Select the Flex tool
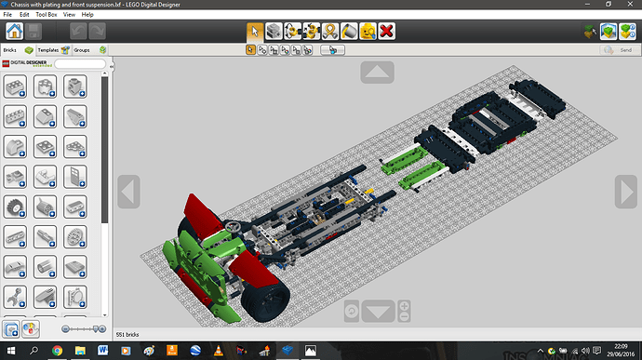 pyautogui.click(x=330, y=31)
